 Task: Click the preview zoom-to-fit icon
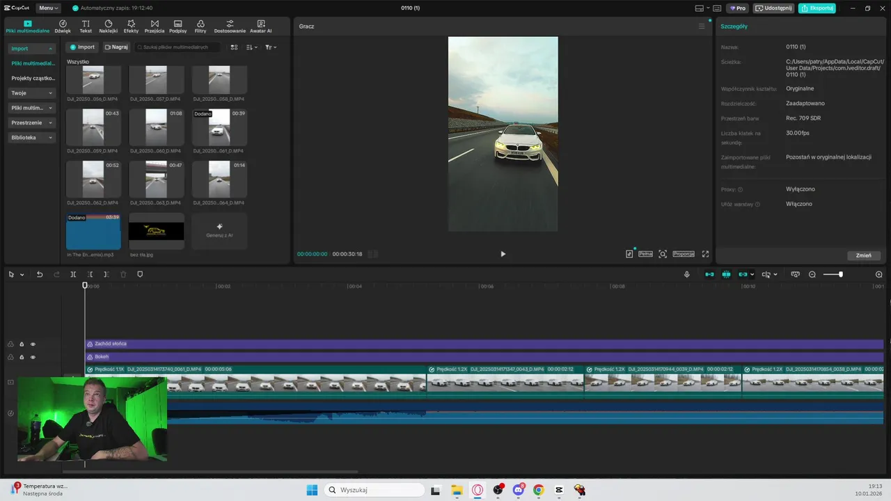(x=663, y=254)
